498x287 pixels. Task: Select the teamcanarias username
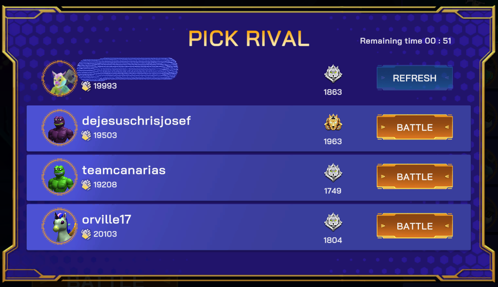click(124, 170)
